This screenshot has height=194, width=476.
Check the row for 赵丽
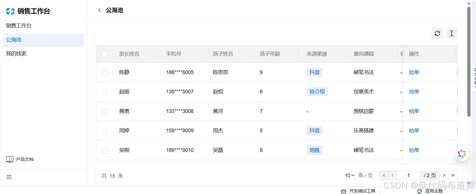(105, 92)
